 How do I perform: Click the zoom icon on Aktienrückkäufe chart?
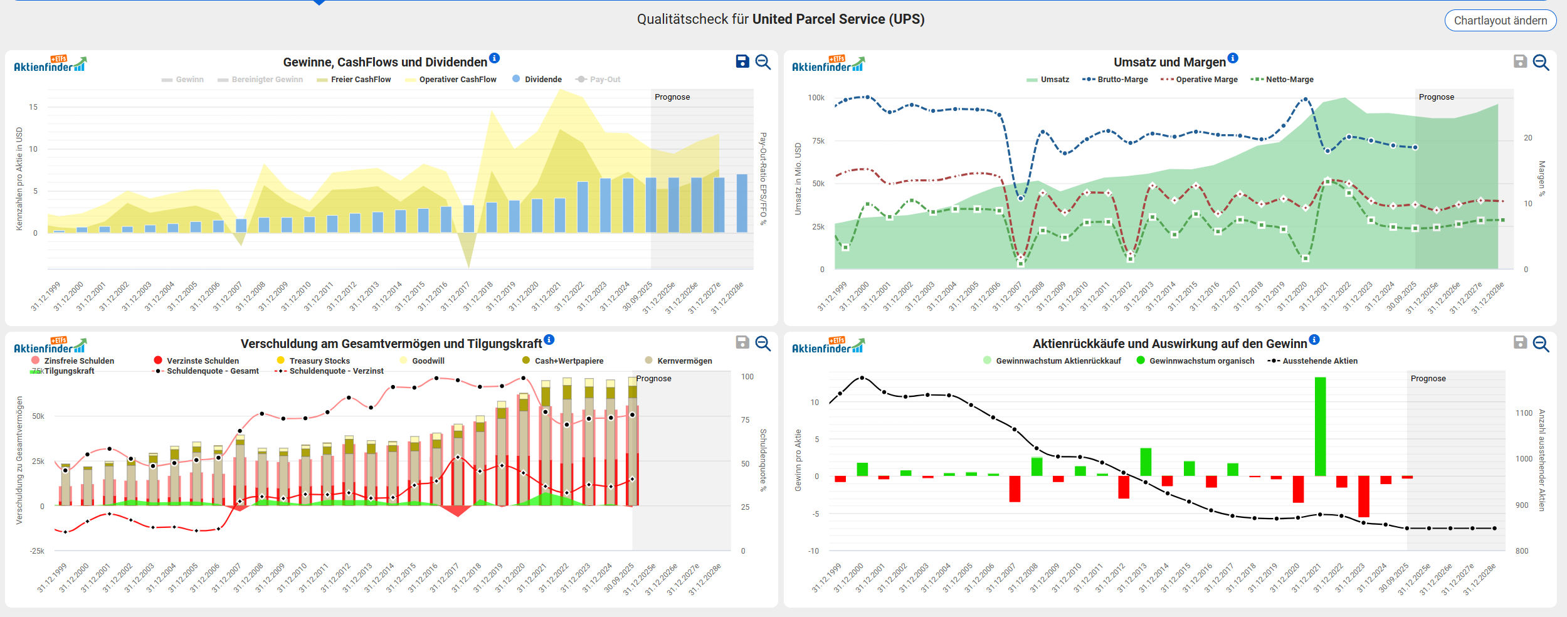click(x=1541, y=343)
